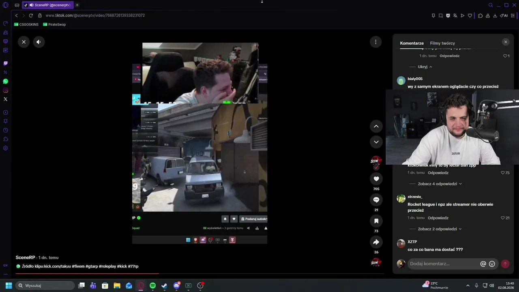Viewport: 519px width, 292px height.
Task: Click the address bar URL
Action: 95,15
